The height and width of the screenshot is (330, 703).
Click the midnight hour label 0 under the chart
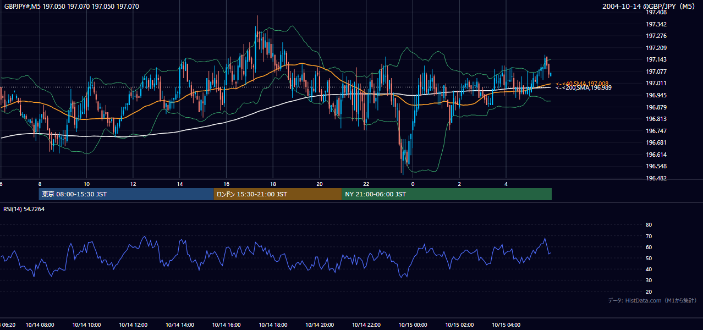point(413,184)
